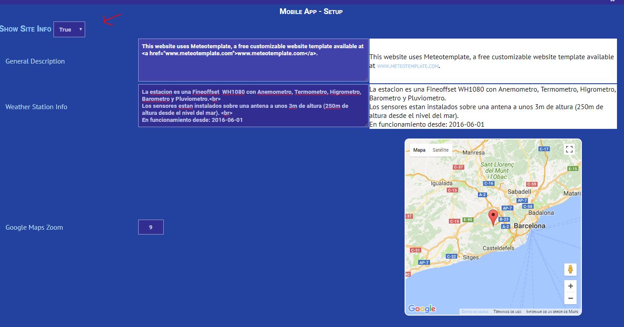Click the Manresa label on the map

coord(474,153)
